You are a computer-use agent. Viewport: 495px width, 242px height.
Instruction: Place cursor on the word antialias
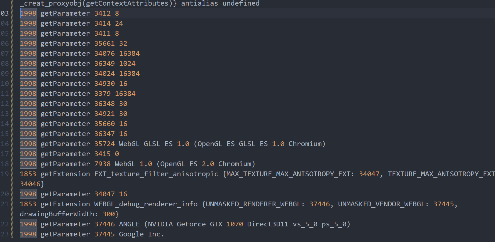click(x=199, y=4)
